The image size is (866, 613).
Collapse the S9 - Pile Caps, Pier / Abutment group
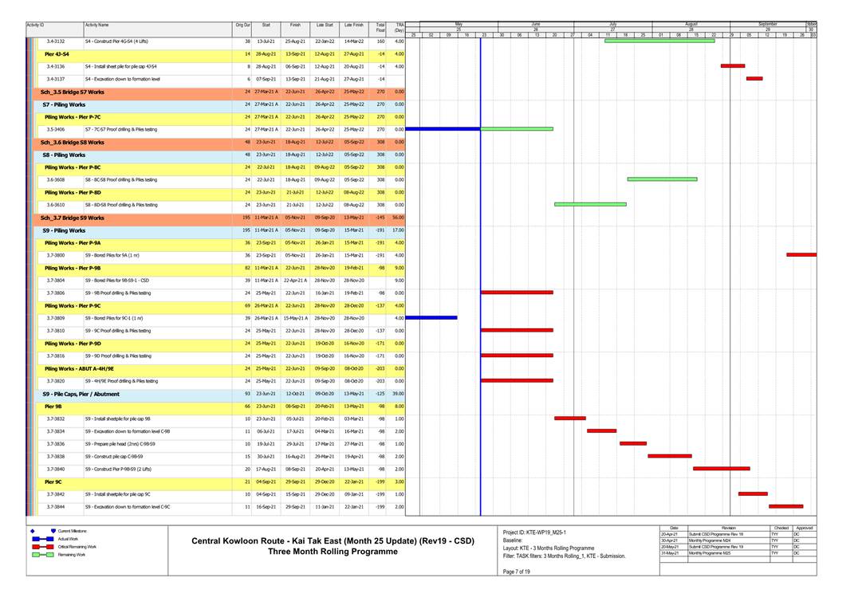[x=83, y=394]
